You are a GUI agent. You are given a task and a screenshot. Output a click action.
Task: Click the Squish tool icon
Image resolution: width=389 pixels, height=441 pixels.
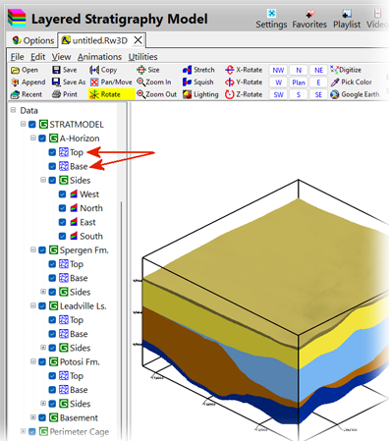[x=187, y=82]
